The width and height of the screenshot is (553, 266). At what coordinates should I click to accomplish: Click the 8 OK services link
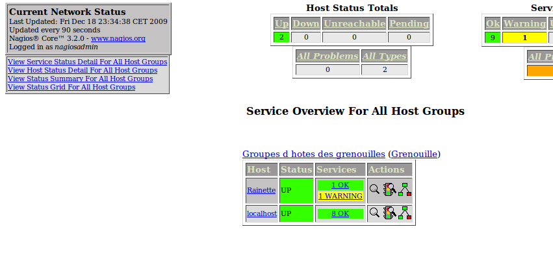(340, 213)
